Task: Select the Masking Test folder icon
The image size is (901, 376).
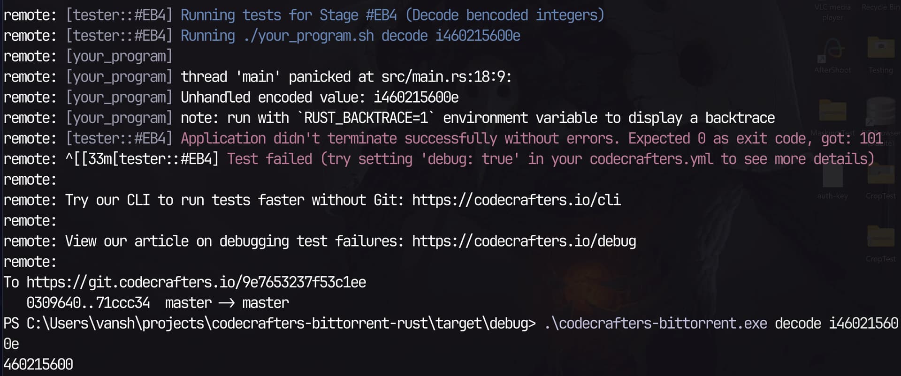Action: click(832, 112)
